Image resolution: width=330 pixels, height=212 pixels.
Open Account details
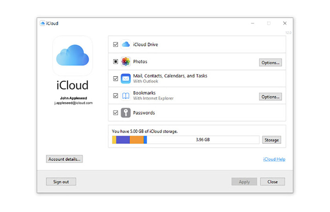click(x=64, y=159)
